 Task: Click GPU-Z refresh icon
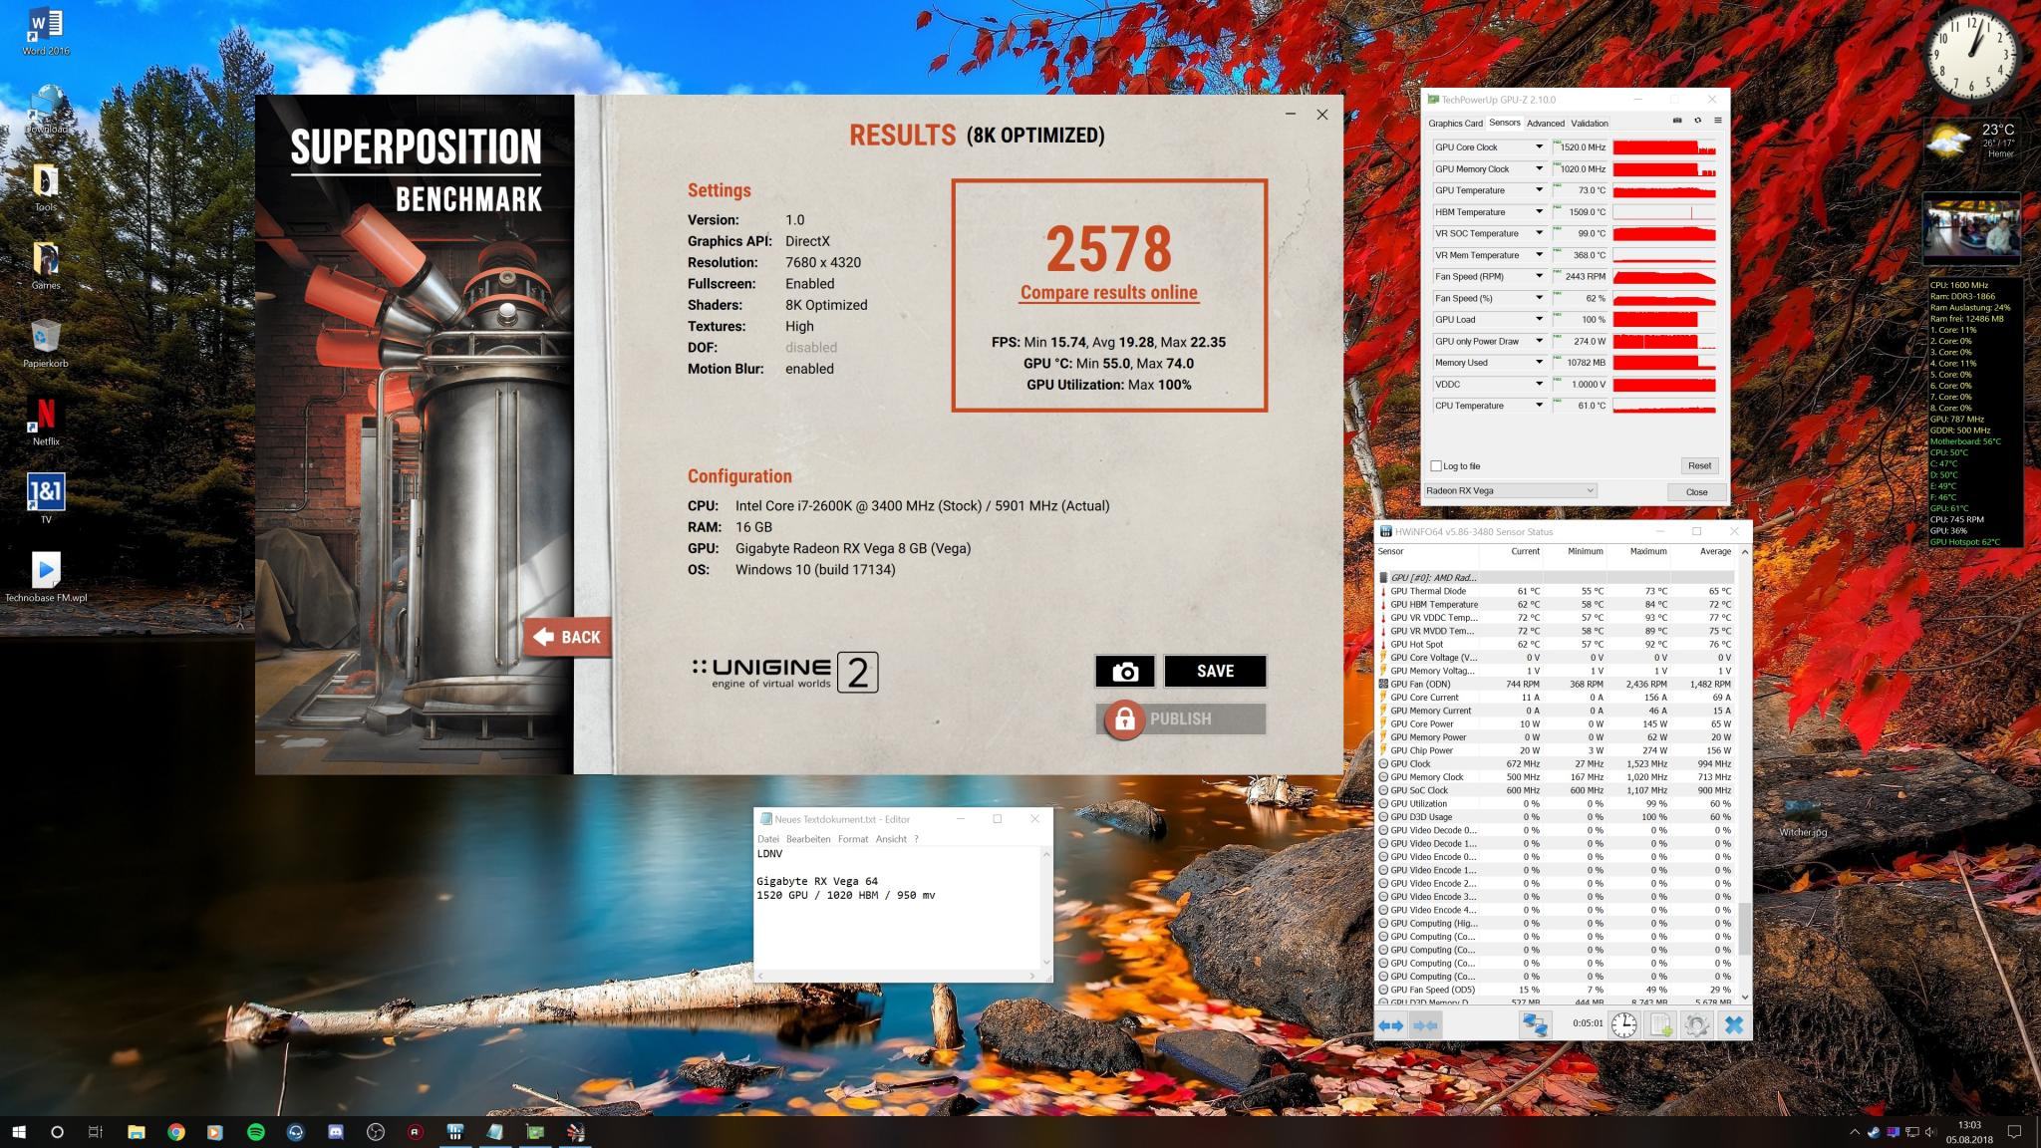(1697, 121)
